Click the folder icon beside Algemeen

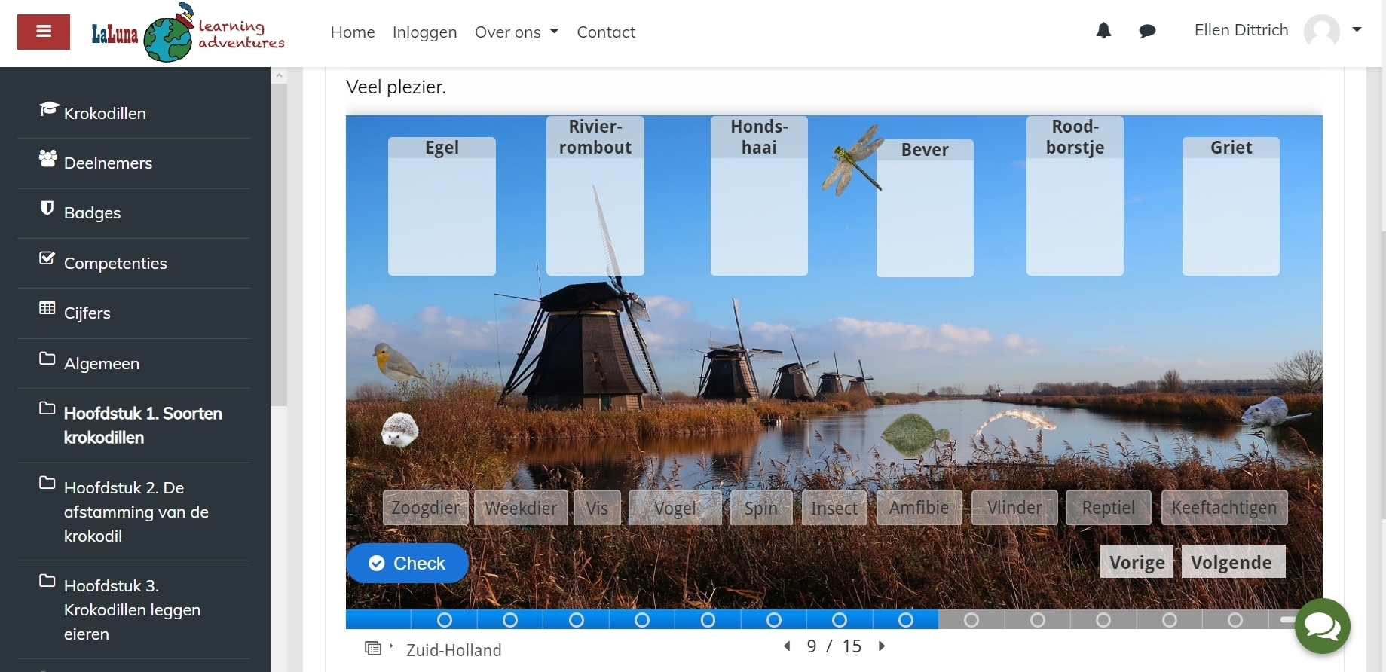pyautogui.click(x=47, y=358)
